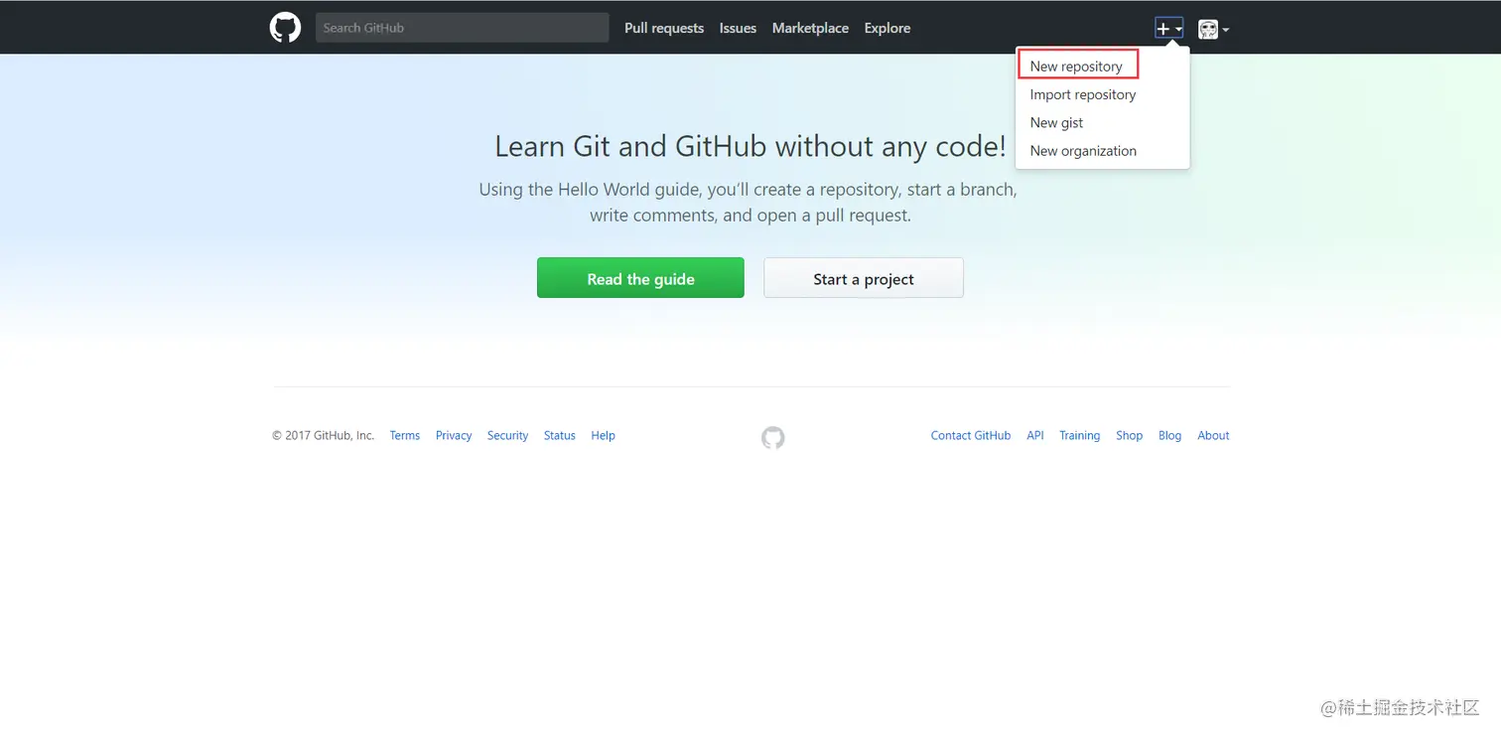Open the Blog footer link
The width and height of the screenshot is (1501, 739).
[1169, 435]
